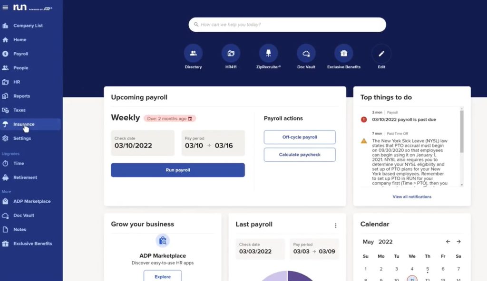Screen dimensions: 487x281
Task: Click the Run payroll button
Action: click(177, 170)
